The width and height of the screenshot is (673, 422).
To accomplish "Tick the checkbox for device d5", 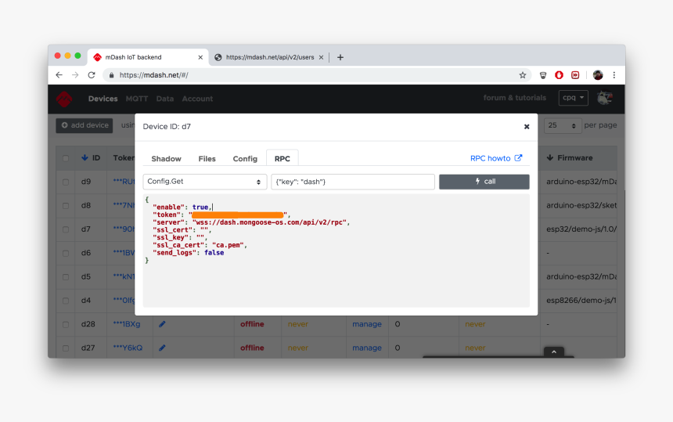I will pyautogui.click(x=66, y=276).
